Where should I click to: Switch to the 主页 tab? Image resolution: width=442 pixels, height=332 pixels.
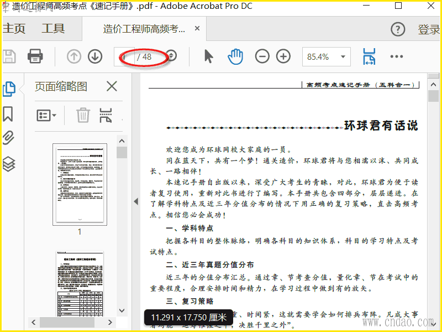14,29
